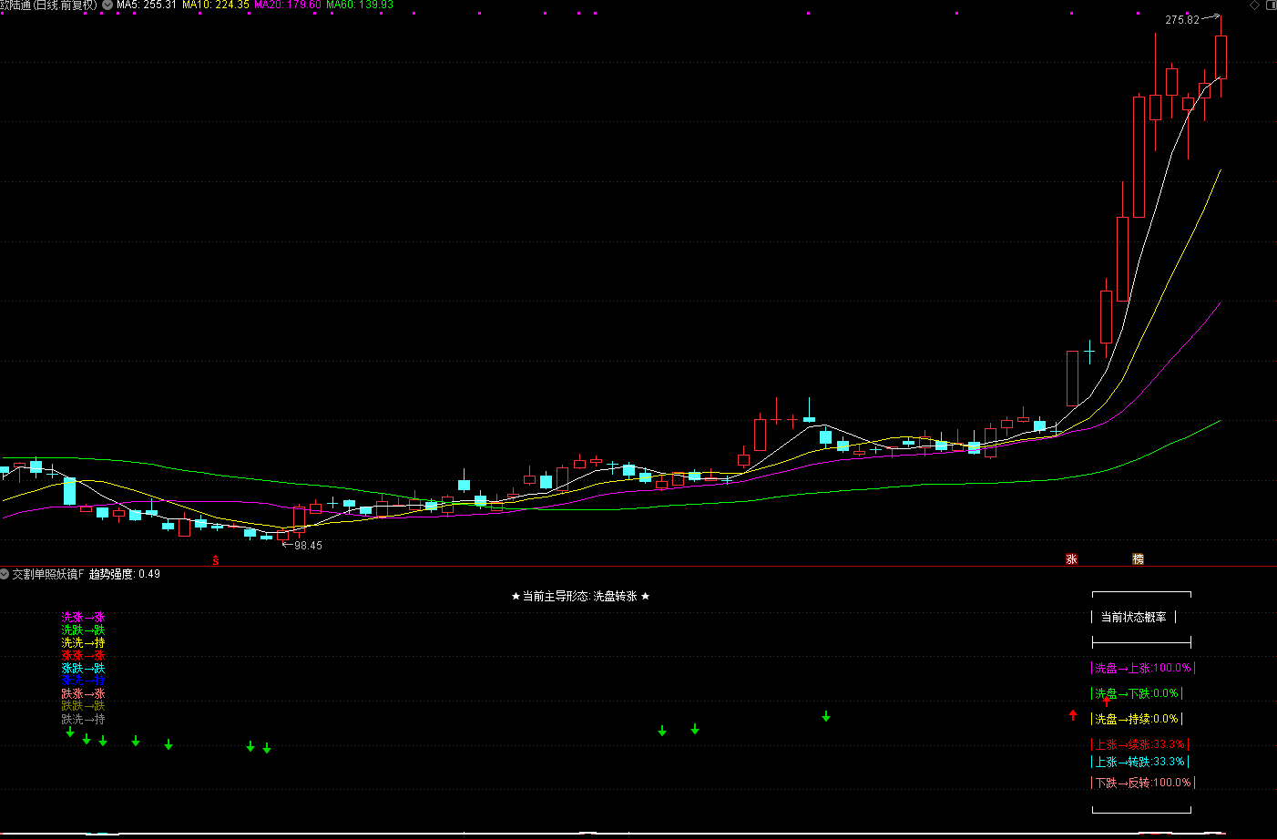Image resolution: width=1277 pixels, height=840 pixels.
Task: Click the 下跌→反转:100.0% probability
Action: coord(1142,783)
